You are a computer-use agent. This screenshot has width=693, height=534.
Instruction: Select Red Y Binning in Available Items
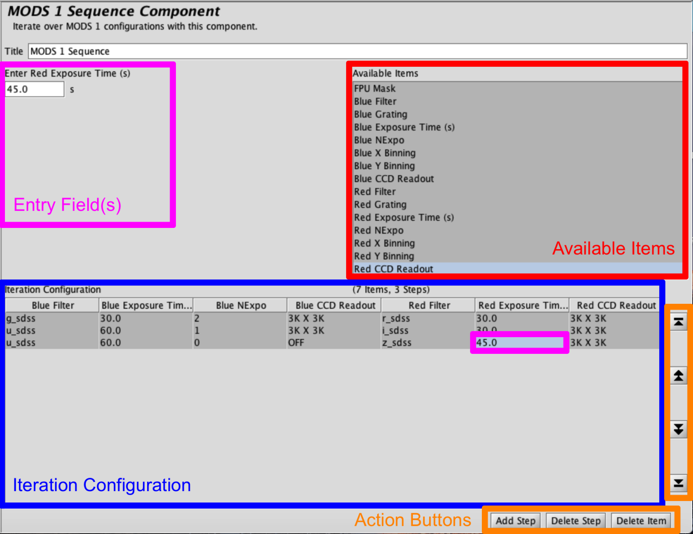click(x=517, y=256)
